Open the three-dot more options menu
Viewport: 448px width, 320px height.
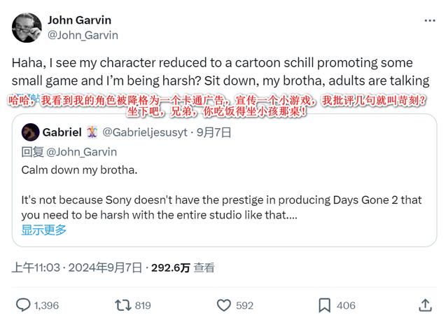[x=429, y=21]
